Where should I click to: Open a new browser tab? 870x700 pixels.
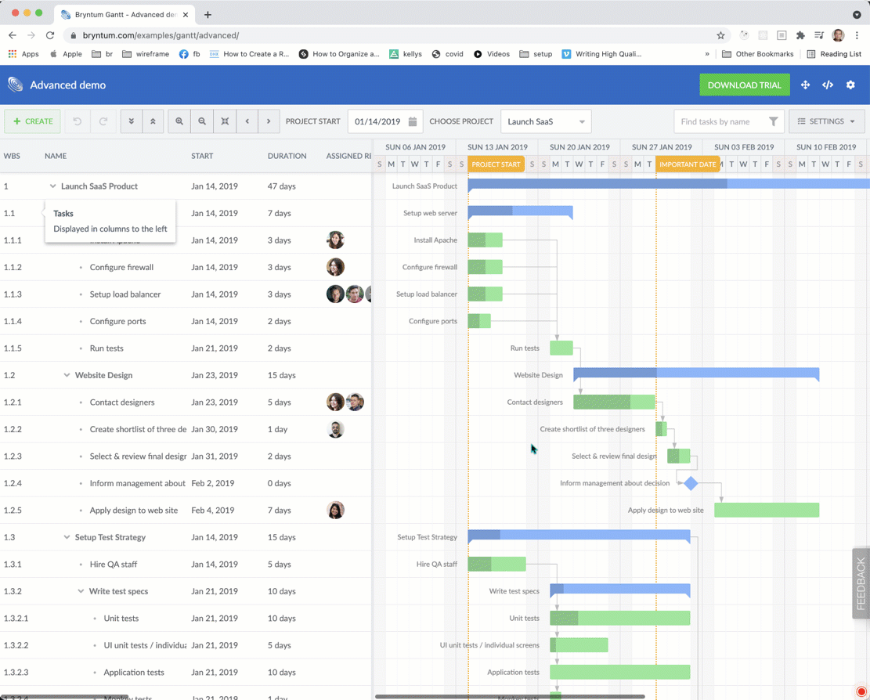coord(208,14)
